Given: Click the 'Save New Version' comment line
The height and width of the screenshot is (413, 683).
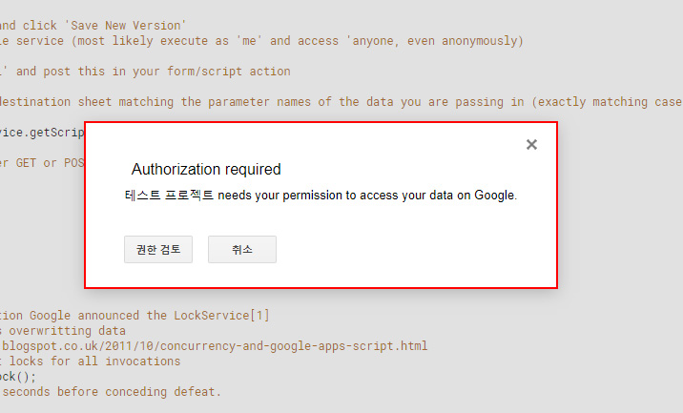Looking at the screenshot, I should (x=93, y=25).
